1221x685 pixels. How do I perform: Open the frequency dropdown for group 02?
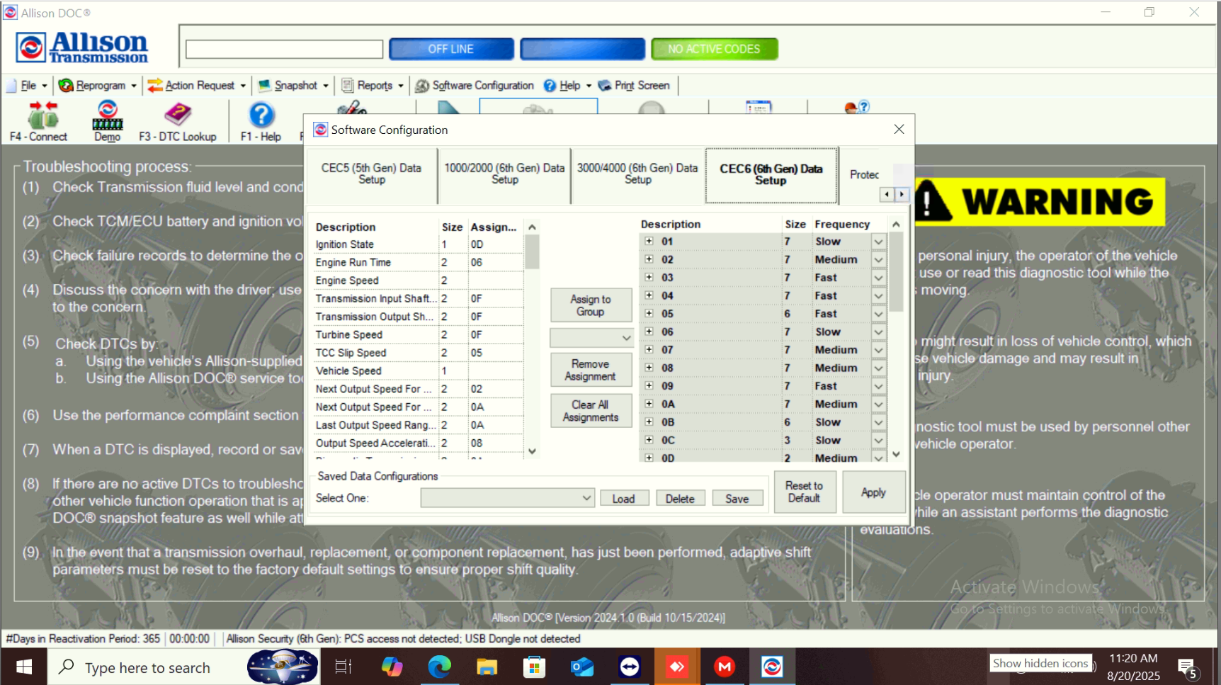[878, 260]
